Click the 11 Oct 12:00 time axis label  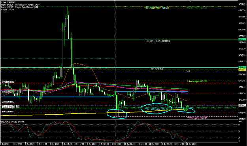coord(191,144)
